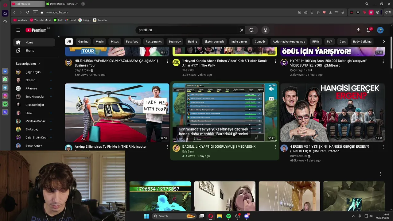Open Discord from the Windows taskbar
The image size is (393, 221).
pyautogui.click(x=247, y=216)
